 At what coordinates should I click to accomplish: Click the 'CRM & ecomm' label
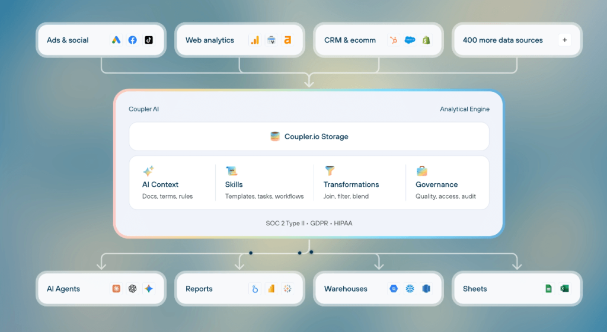(x=350, y=40)
